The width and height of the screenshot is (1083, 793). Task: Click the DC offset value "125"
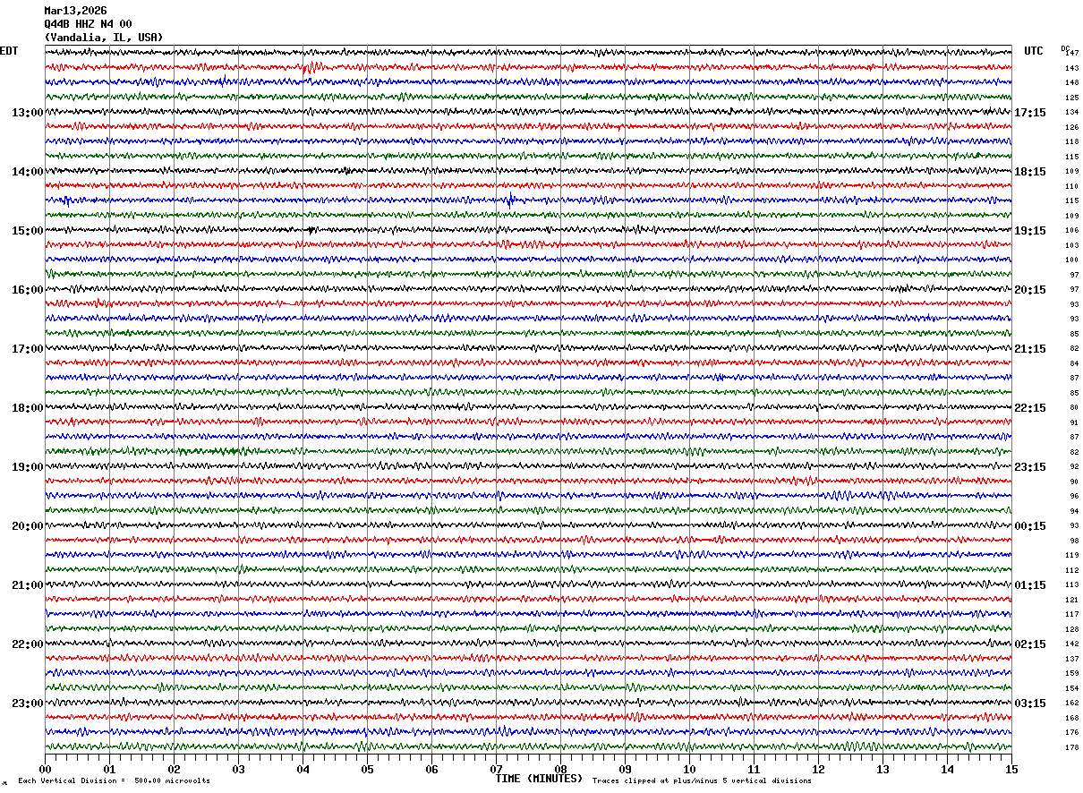point(1072,98)
